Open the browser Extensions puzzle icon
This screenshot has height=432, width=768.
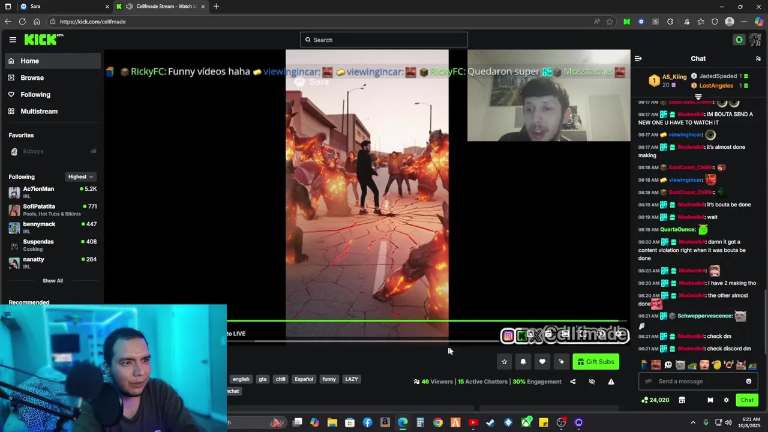pos(670,22)
